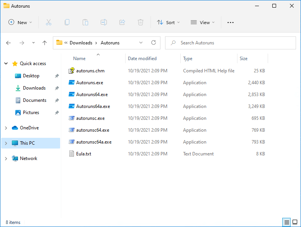
Task: Open the Downloads breadcrumb submenu arrow
Action: click(x=97, y=43)
